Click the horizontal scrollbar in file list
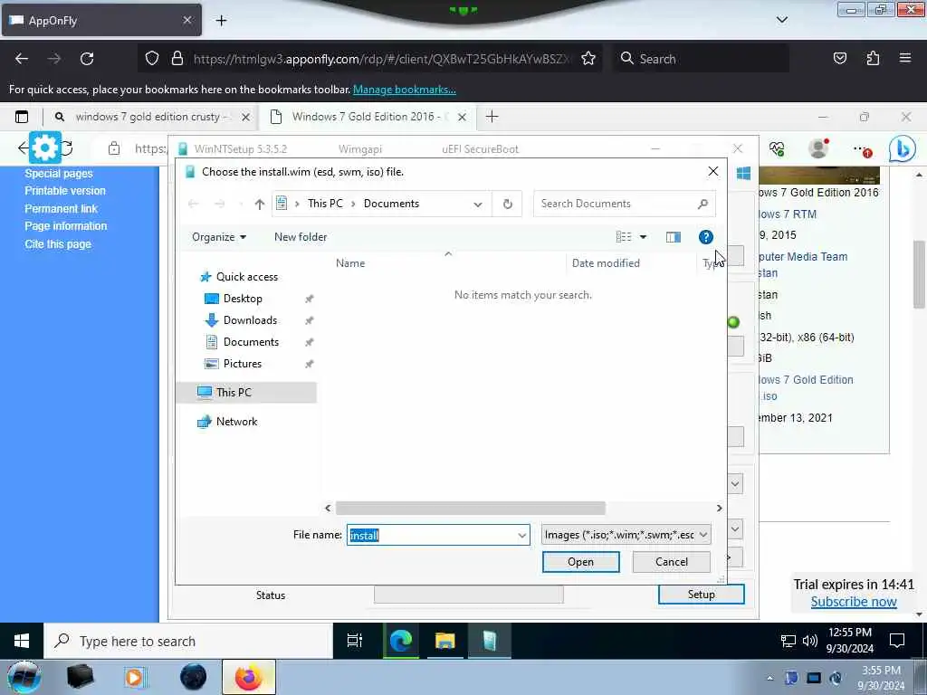 click(470, 509)
